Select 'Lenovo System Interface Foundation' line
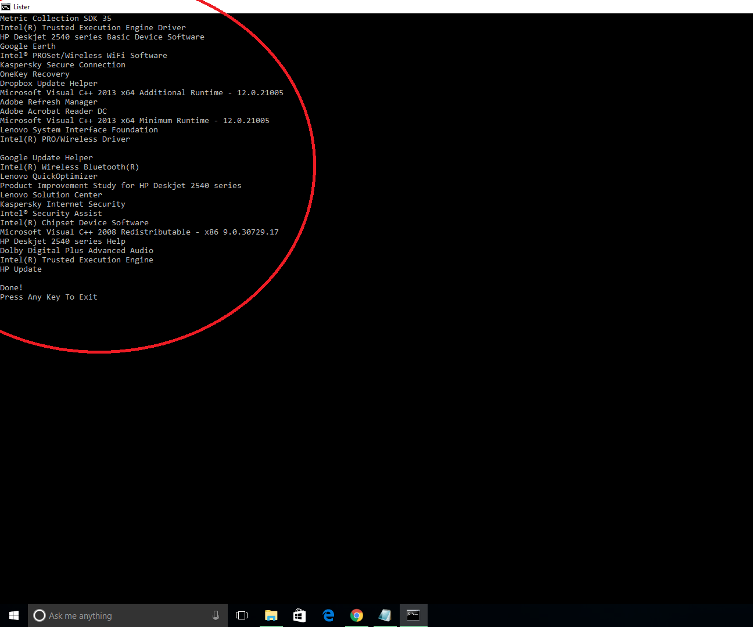This screenshot has width=753, height=627. tap(79, 130)
